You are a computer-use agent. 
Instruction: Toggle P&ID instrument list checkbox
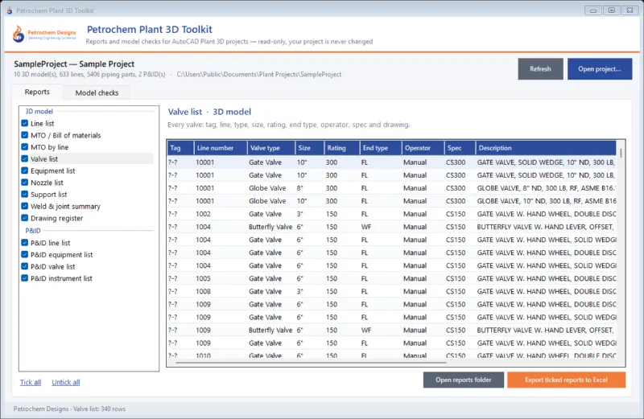[x=25, y=278]
